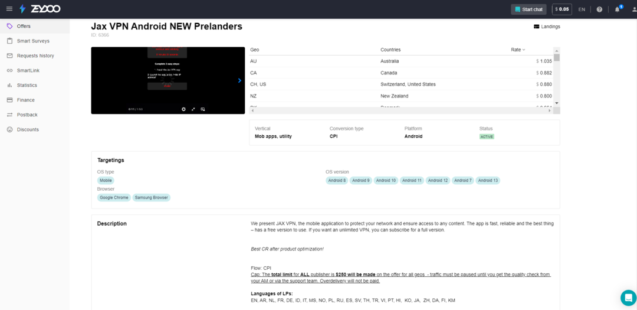Screen dimensions: 637x310
Task: Click the $1.035 rate value
Action: point(544,61)
